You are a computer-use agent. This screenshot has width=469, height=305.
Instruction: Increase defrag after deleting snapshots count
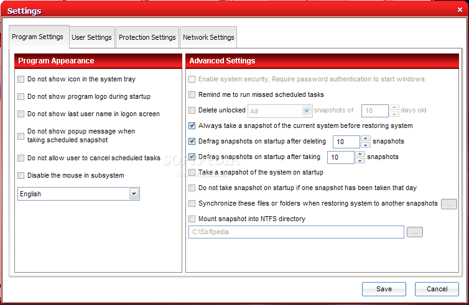click(x=366, y=138)
